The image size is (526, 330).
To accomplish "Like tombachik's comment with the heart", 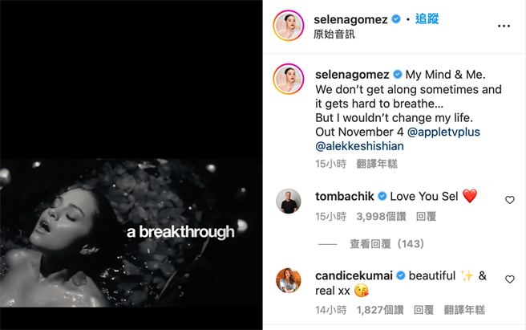I will 509,200.
